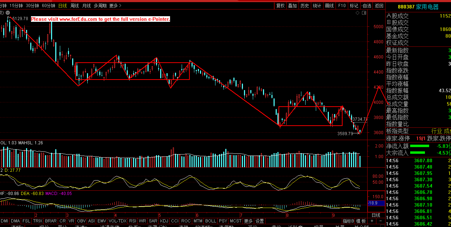This screenshot has height=227, width=451.
Task: Click the 标记 mark button
Action: point(354,6)
